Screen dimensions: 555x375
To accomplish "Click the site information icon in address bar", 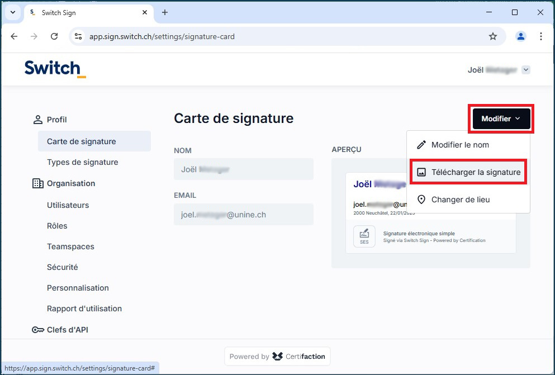I will click(78, 36).
